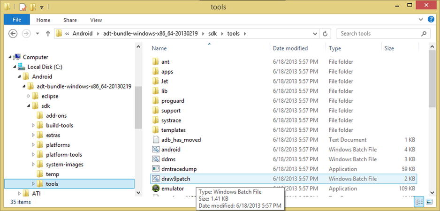Sort by Type column header
Viewport: 440px width, 211px height.
pos(335,48)
